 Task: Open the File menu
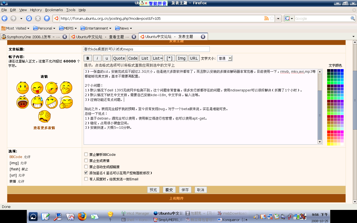click(4, 10)
